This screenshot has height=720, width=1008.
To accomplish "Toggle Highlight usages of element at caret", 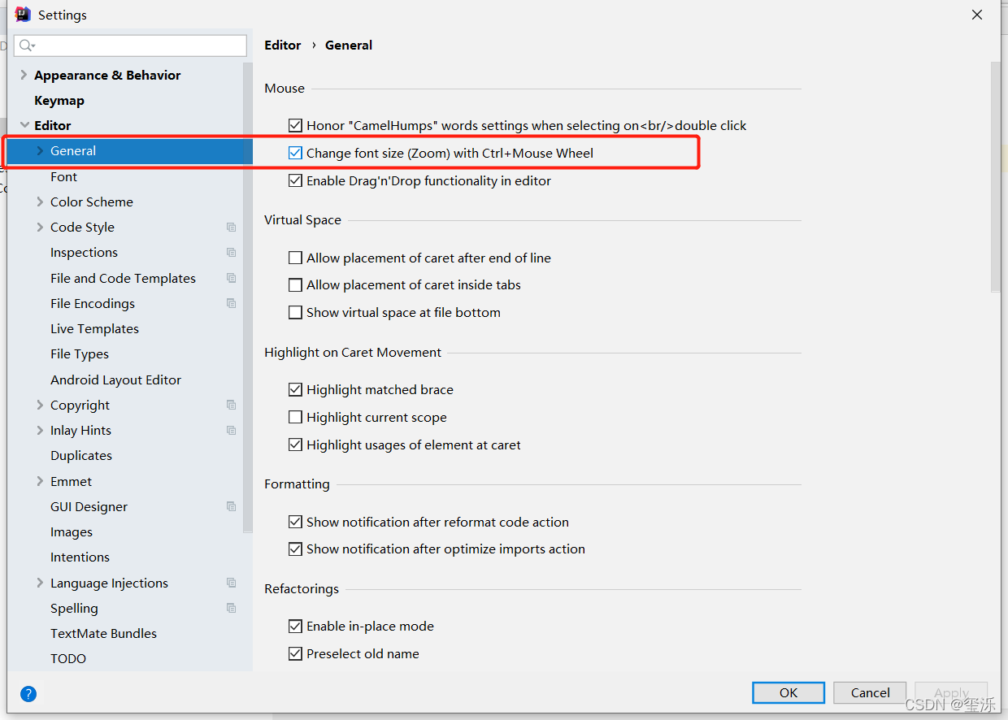I will pos(295,445).
